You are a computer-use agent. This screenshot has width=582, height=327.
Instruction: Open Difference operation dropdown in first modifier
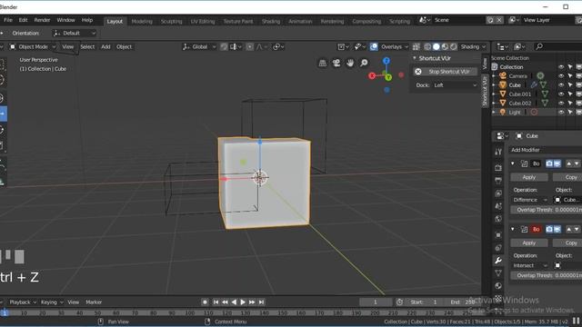[x=529, y=200]
